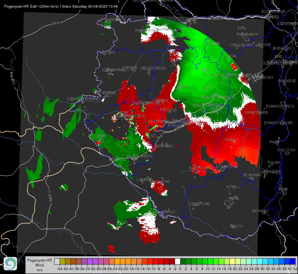Image resolution: width=298 pixels, height=274 pixels.
Task: Click the NAGYKANIZSA city label
Action: [139, 156]
